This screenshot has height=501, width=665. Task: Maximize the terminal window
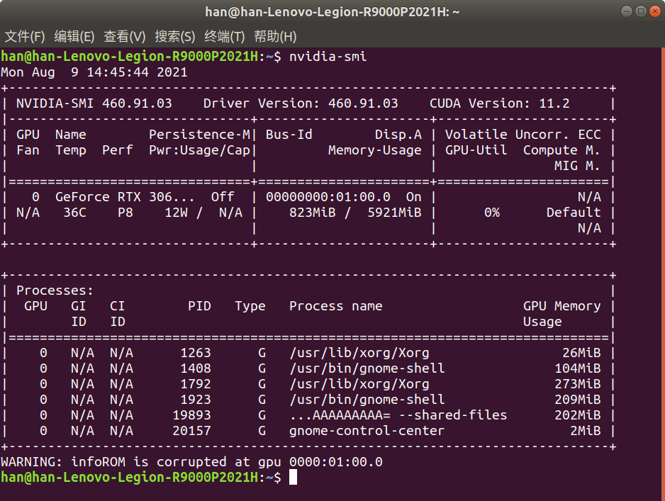pos(641,11)
